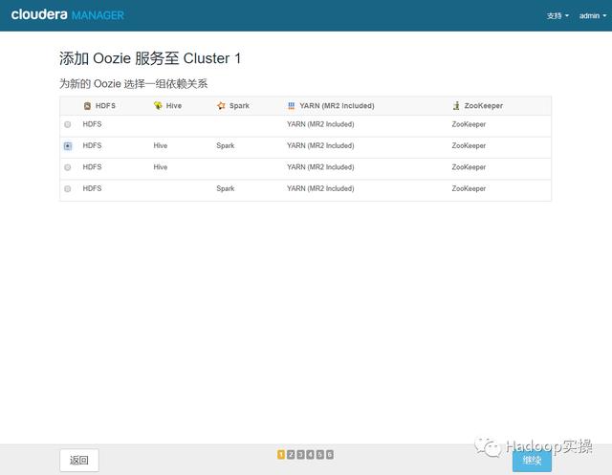Image resolution: width=612 pixels, height=475 pixels.
Task: Go to wizard step 4
Action: 310,454
